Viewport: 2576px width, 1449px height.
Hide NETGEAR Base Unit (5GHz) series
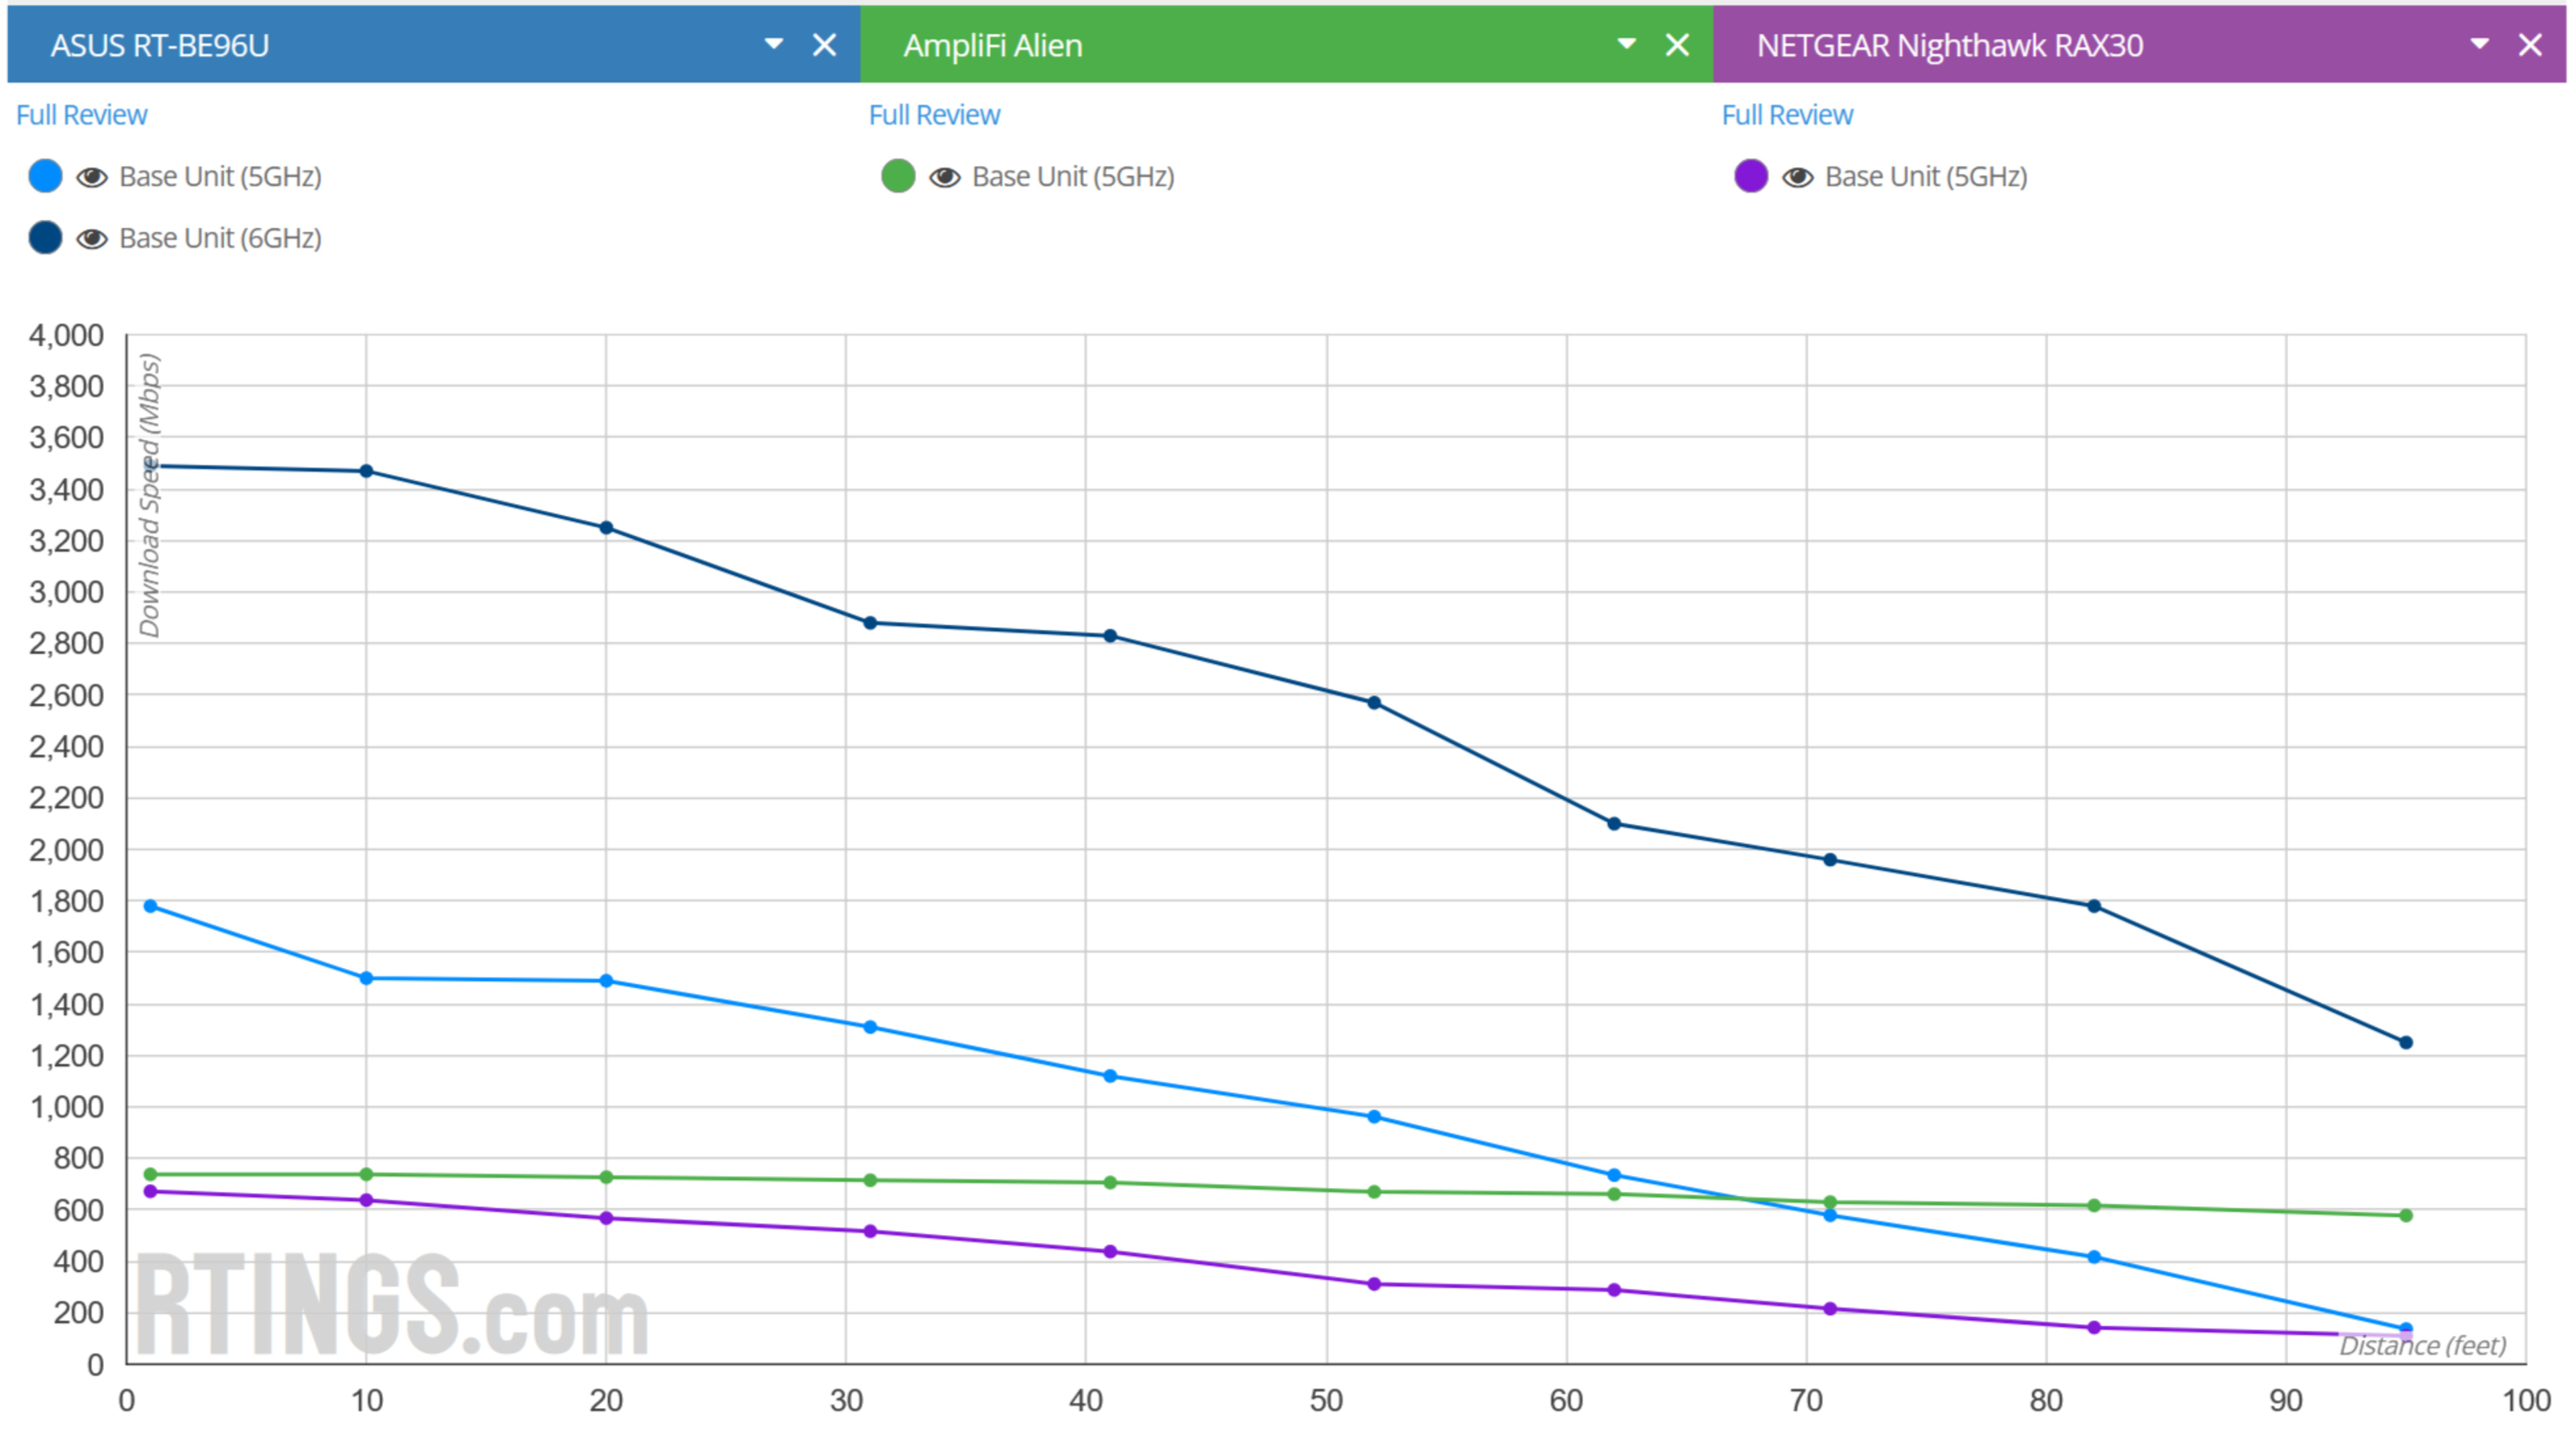pyautogui.click(x=1798, y=177)
